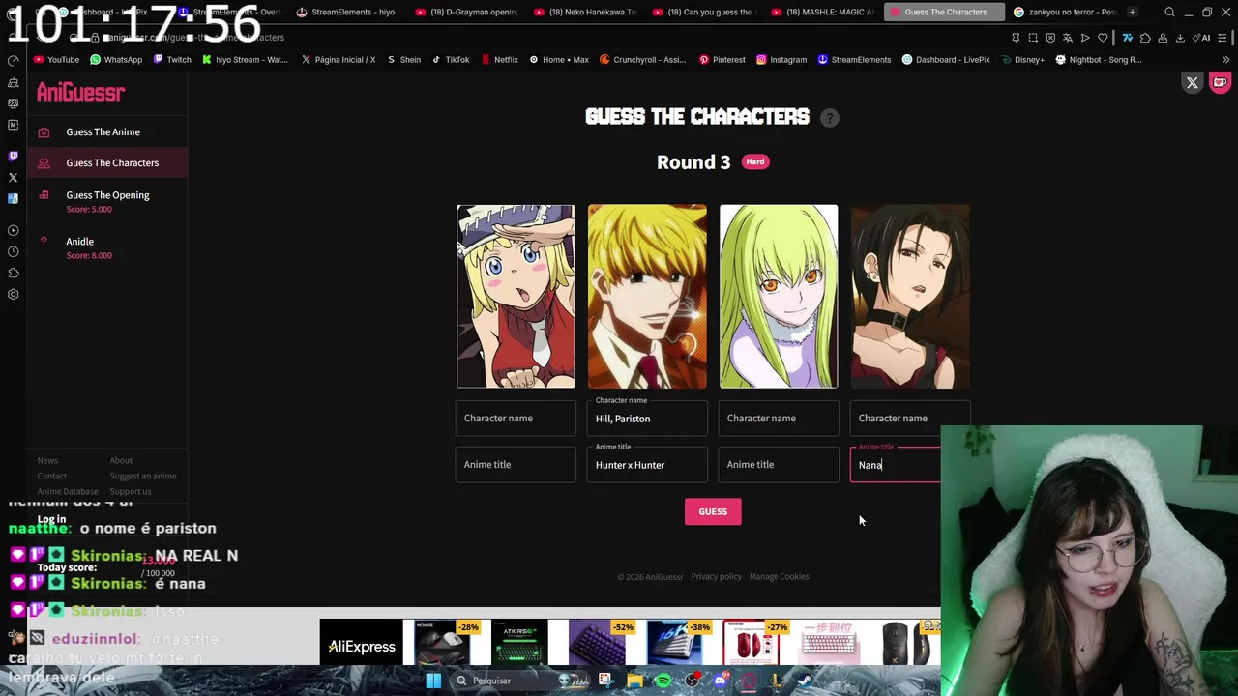Switch to Guess The Characters browser tab
1238x696 pixels.
click(x=943, y=13)
